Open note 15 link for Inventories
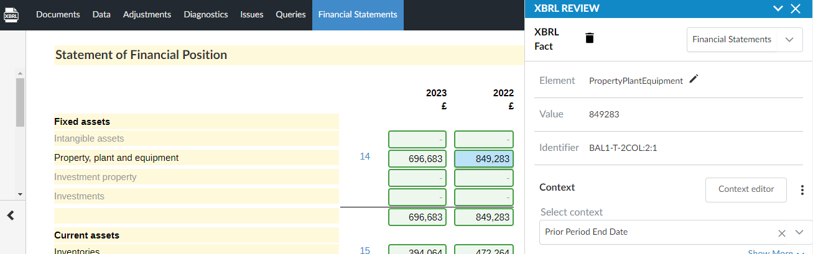 pos(365,250)
